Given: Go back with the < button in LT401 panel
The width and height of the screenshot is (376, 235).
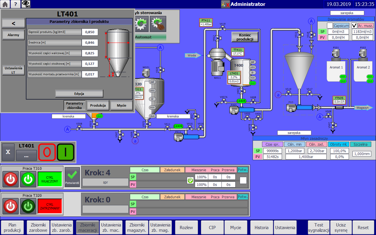Looking at the screenshot, I should (x=14, y=23).
